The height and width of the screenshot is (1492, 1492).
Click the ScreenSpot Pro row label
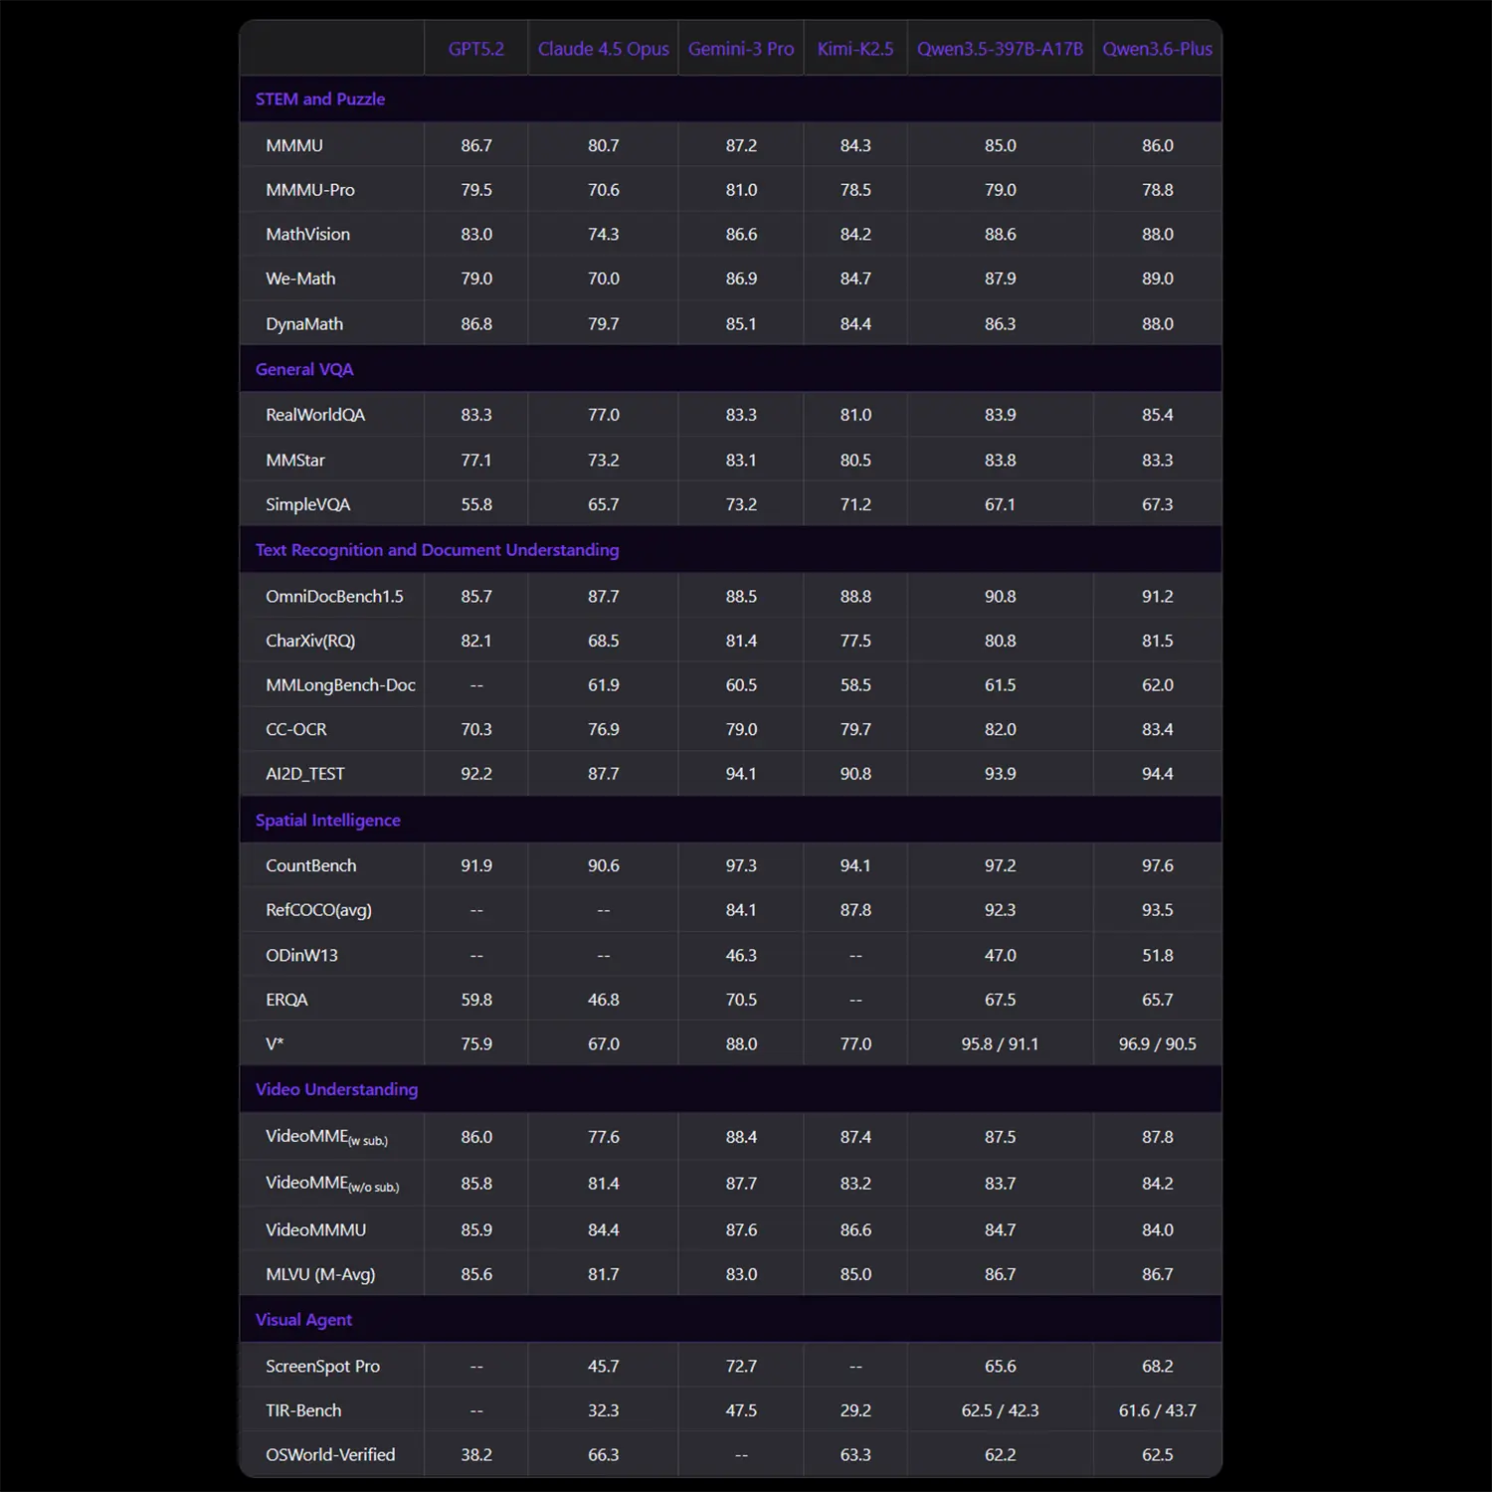point(322,1367)
